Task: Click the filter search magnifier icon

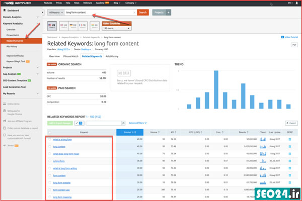Action: (x=123, y=123)
